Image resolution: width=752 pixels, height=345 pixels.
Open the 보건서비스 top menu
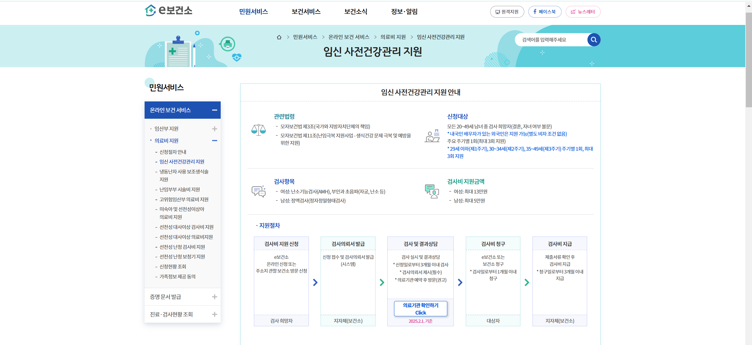[306, 12]
